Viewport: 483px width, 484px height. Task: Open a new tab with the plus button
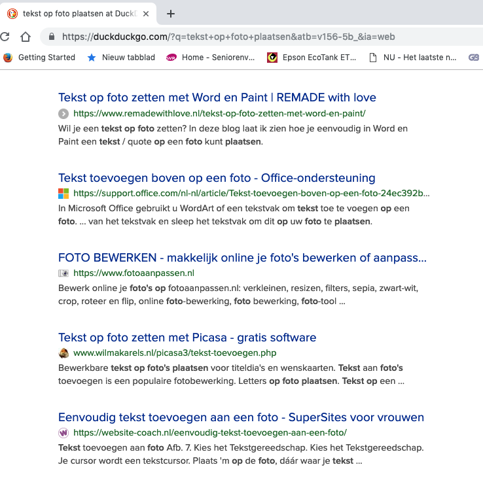(x=170, y=14)
